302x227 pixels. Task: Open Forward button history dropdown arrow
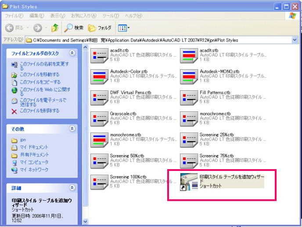point(46,28)
